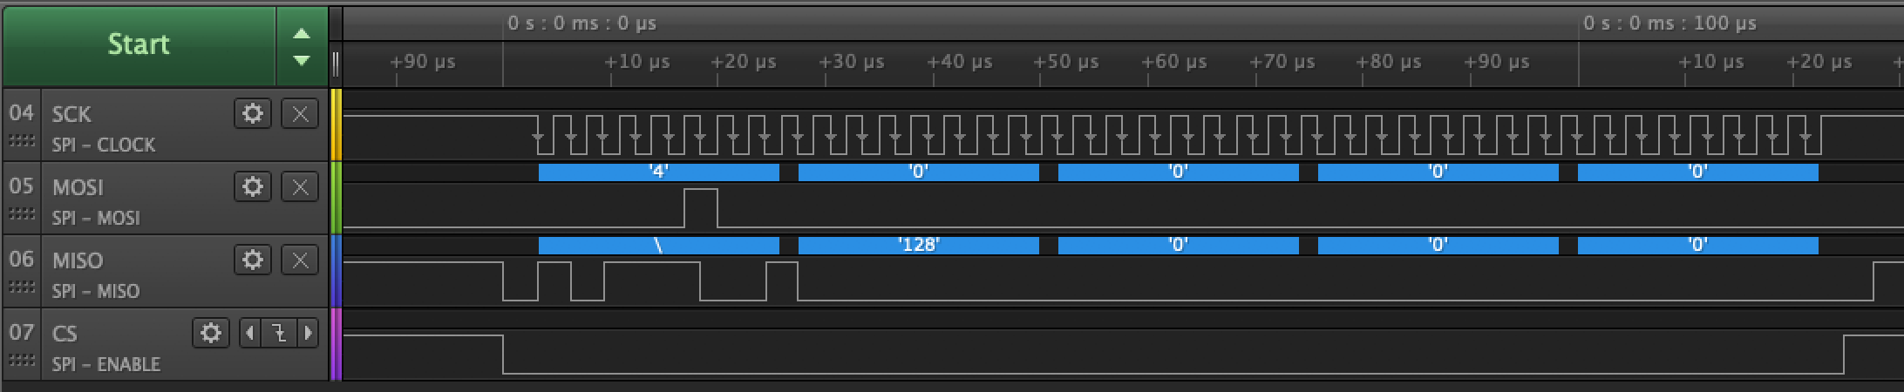1904x392 pixels.
Task: Open MOSI channel settings gear
Action: [x=252, y=186]
